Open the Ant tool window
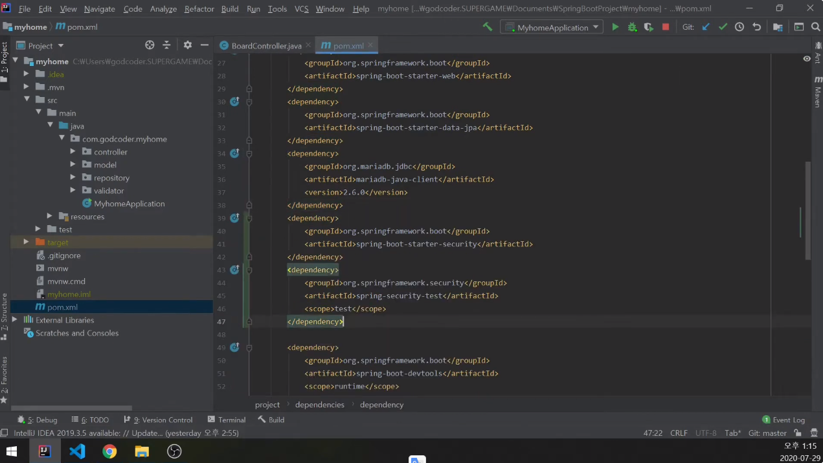 point(818,54)
